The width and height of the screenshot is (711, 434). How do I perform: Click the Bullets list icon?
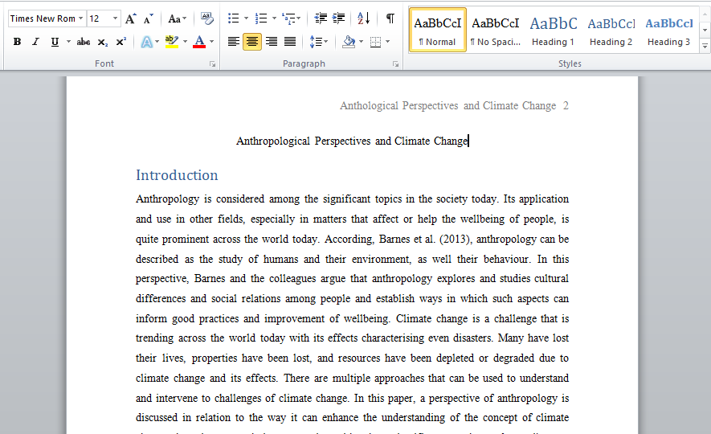click(x=234, y=18)
